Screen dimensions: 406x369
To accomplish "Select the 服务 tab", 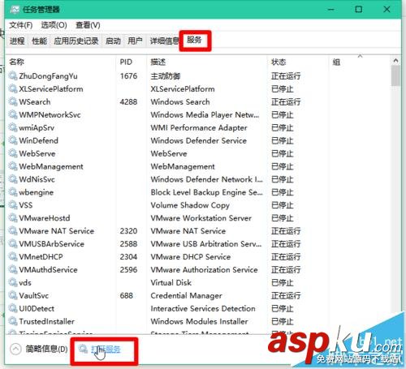I will pyautogui.click(x=194, y=41).
